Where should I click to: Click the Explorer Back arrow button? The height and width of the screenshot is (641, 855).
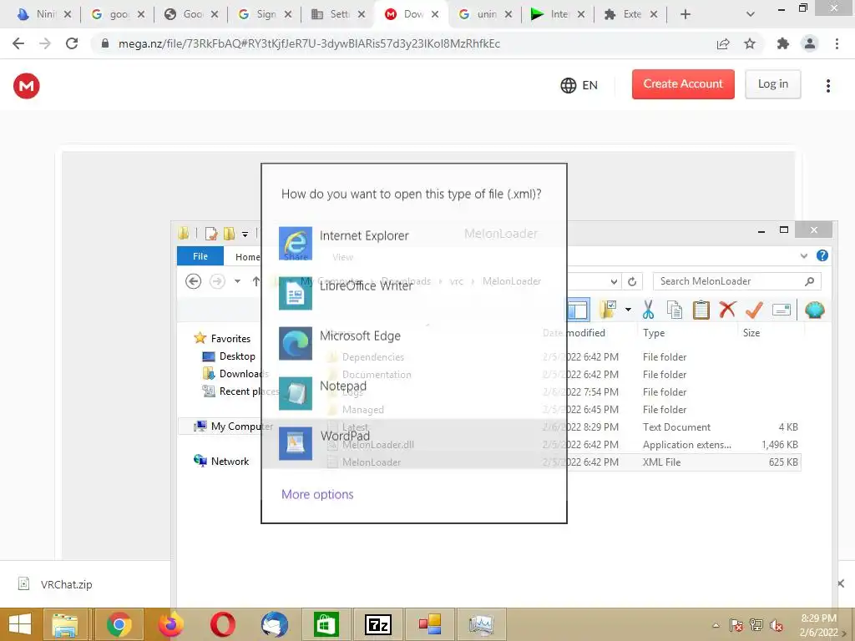coord(193,281)
